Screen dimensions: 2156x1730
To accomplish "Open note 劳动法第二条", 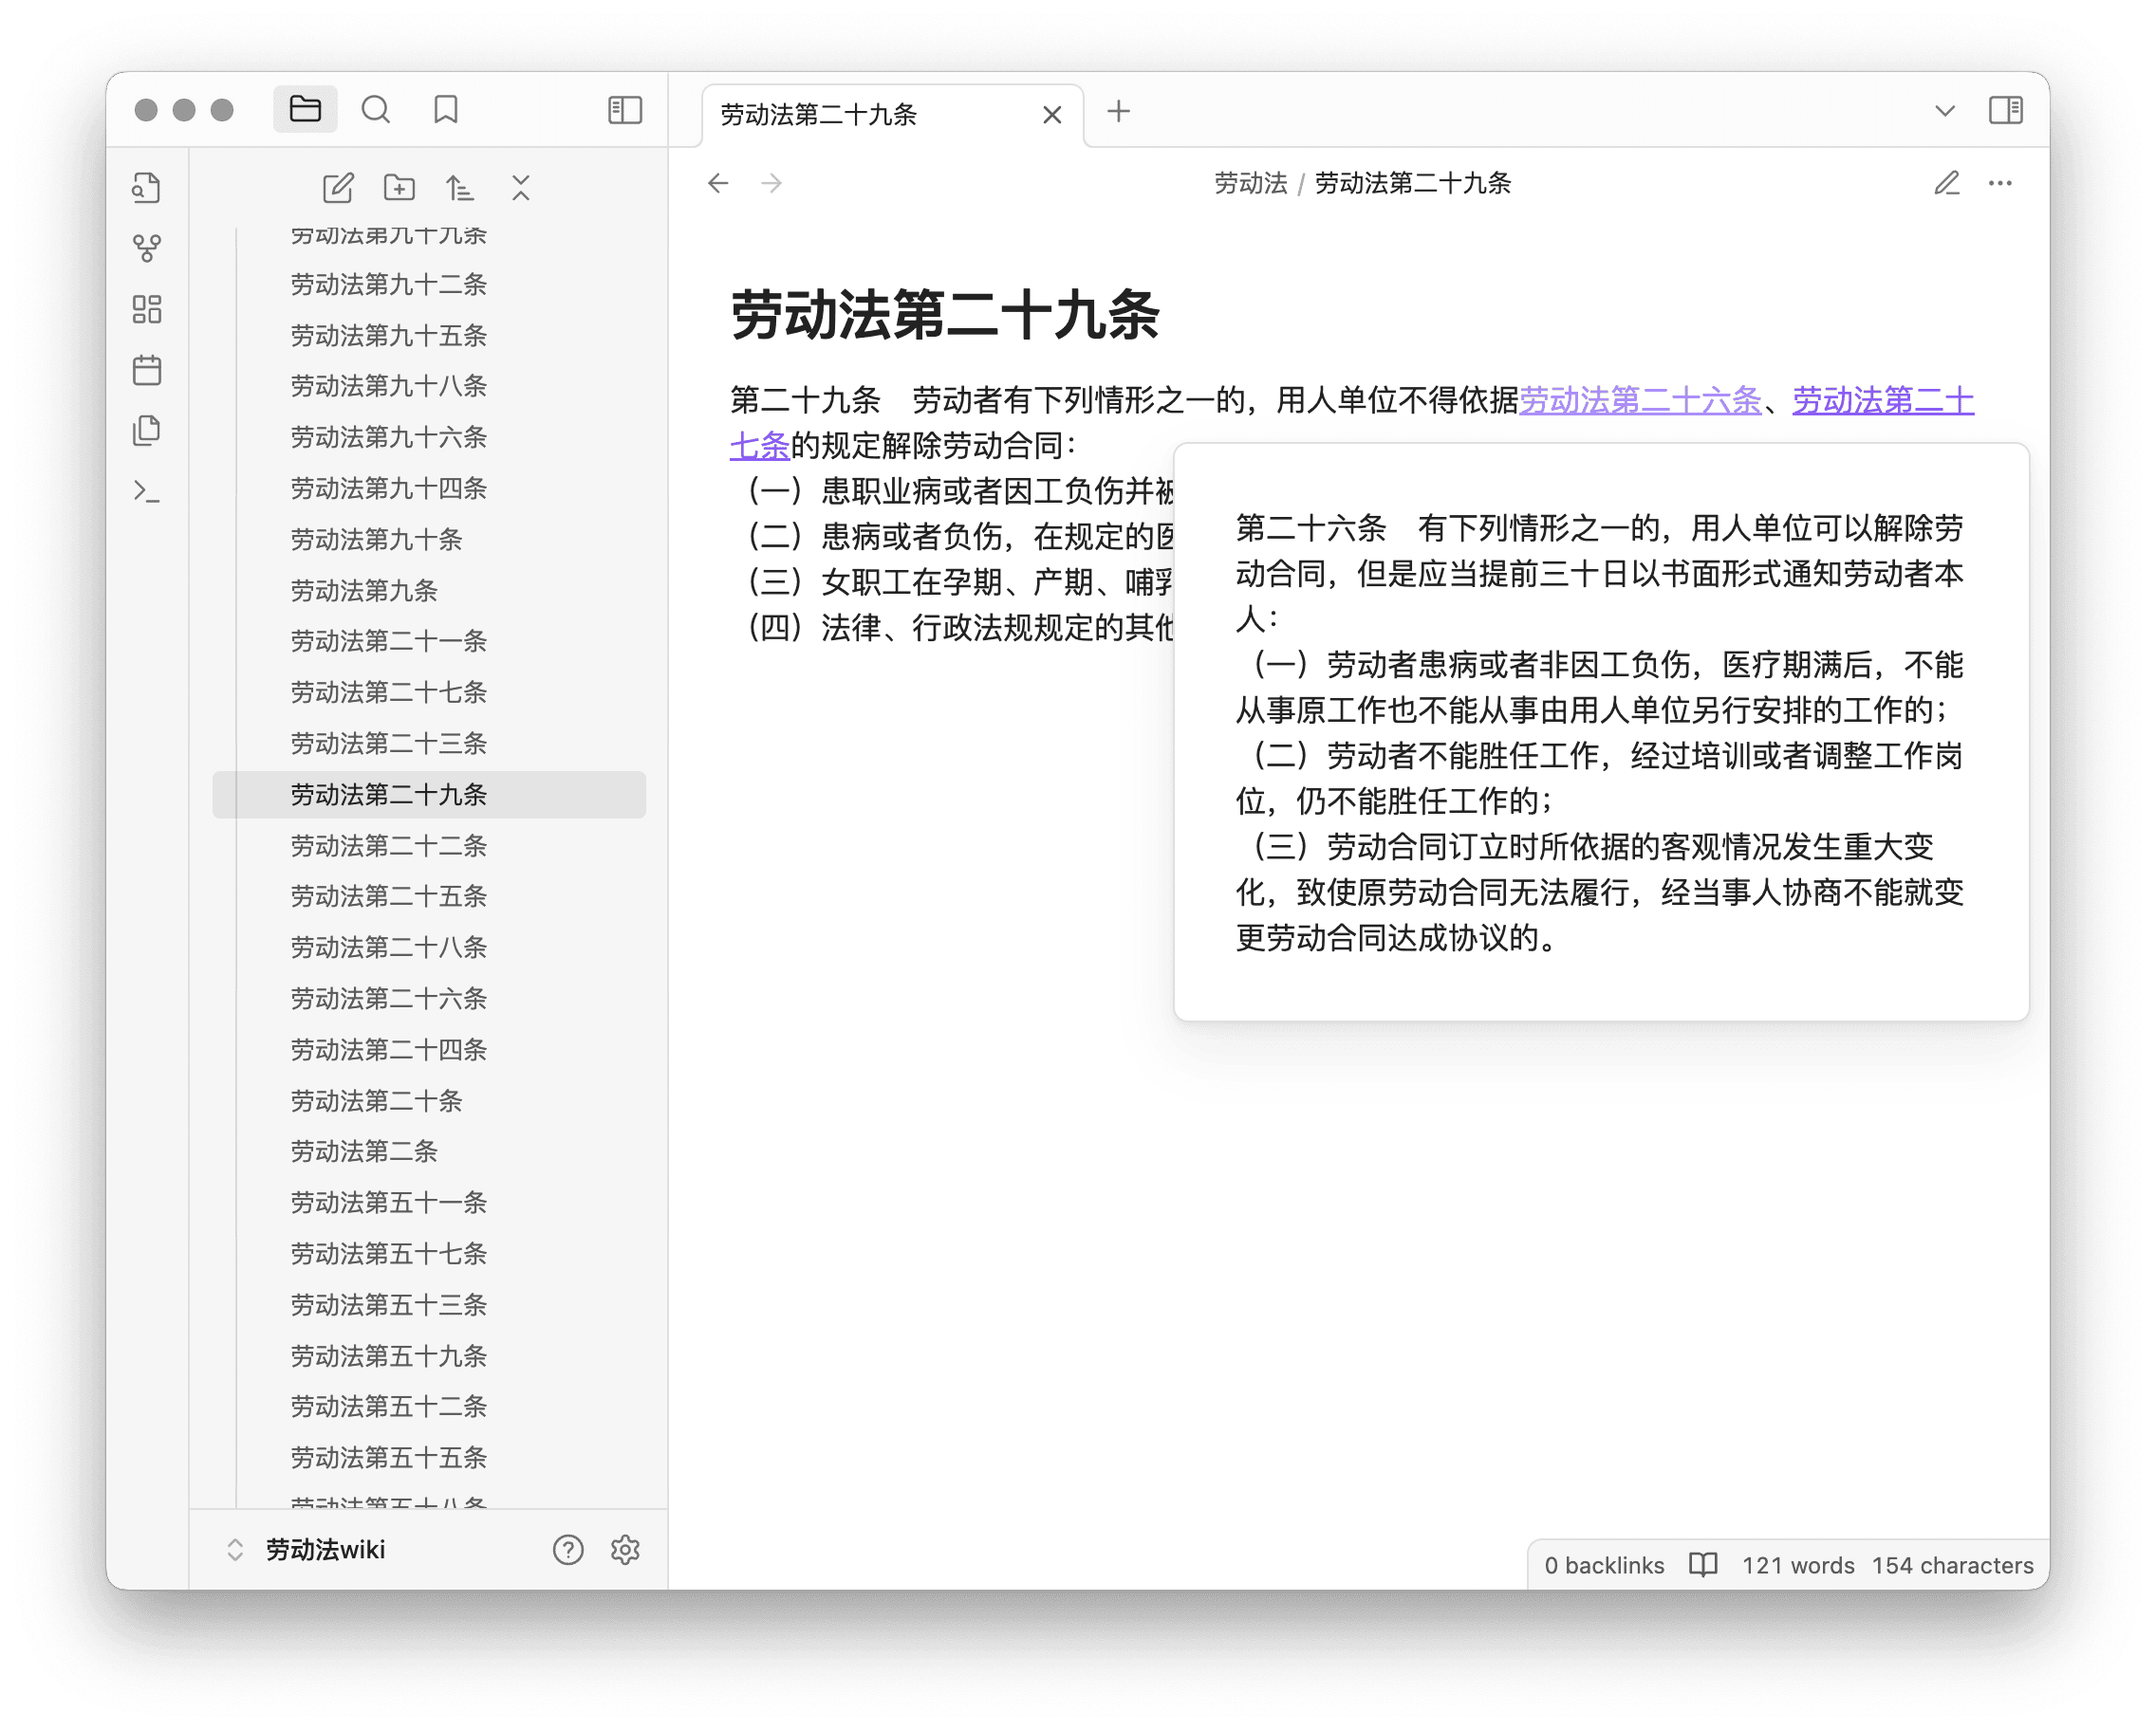I will pyautogui.click(x=429, y=1151).
